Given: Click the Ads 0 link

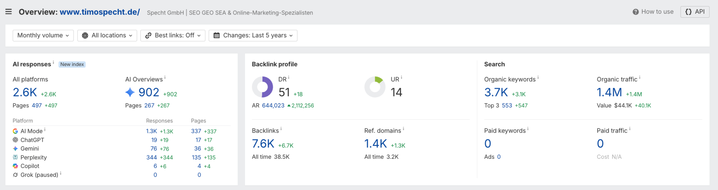Looking at the screenshot, I should click(x=499, y=157).
